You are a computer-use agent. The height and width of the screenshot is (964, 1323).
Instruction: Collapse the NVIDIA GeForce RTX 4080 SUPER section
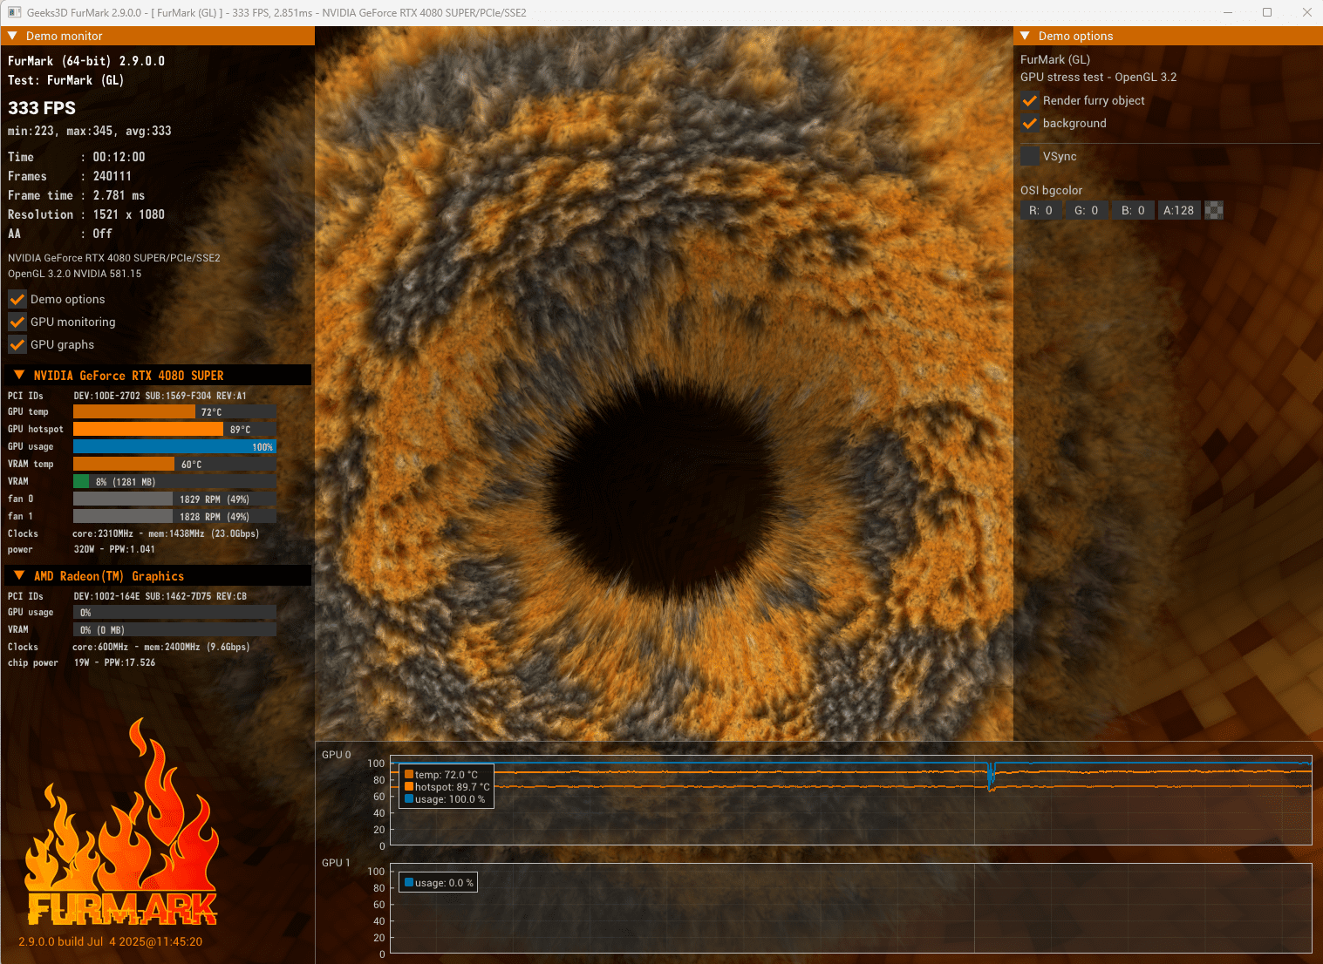(x=19, y=375)
